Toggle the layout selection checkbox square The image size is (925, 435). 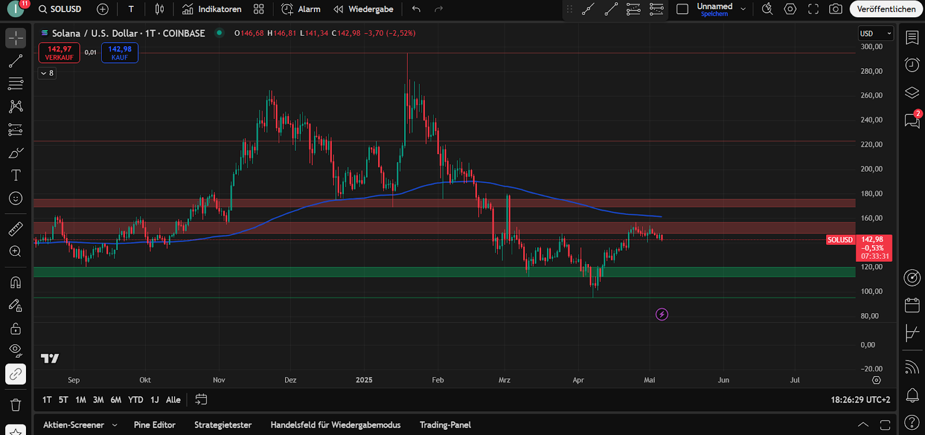coord(682,9)
